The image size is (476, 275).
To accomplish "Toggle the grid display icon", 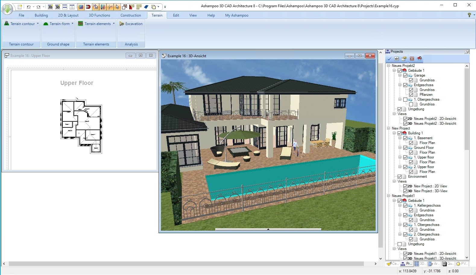I will pos(81,7).
